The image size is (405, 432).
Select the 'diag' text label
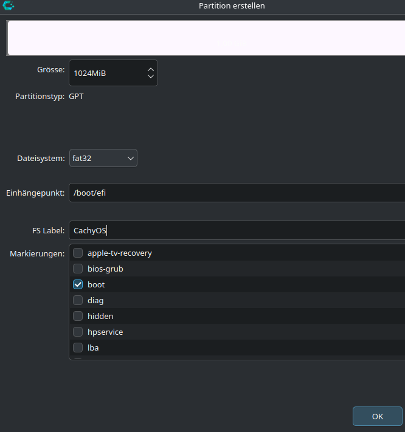(x=95, y=301)
